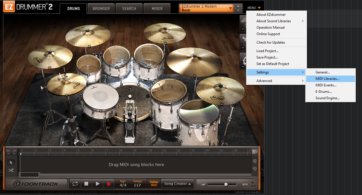Click the Sign 4/4 time signature field
This screenshot has width=362, height=195.
pos(123,184)
